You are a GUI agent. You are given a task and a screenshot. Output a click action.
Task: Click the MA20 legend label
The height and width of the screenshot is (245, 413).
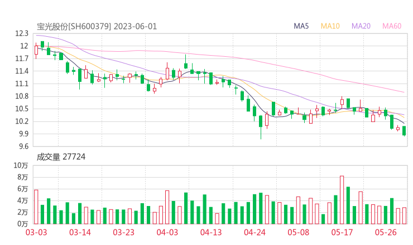[361, 26]
